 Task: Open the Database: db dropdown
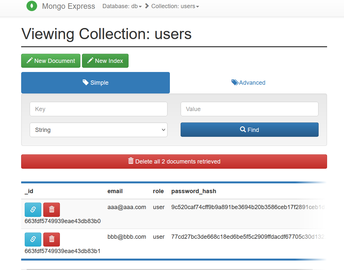(122, 6)
